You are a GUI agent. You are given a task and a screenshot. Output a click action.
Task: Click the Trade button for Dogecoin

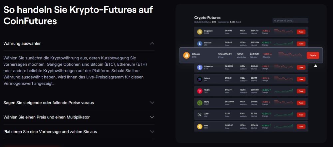click(x=301, y=32)
